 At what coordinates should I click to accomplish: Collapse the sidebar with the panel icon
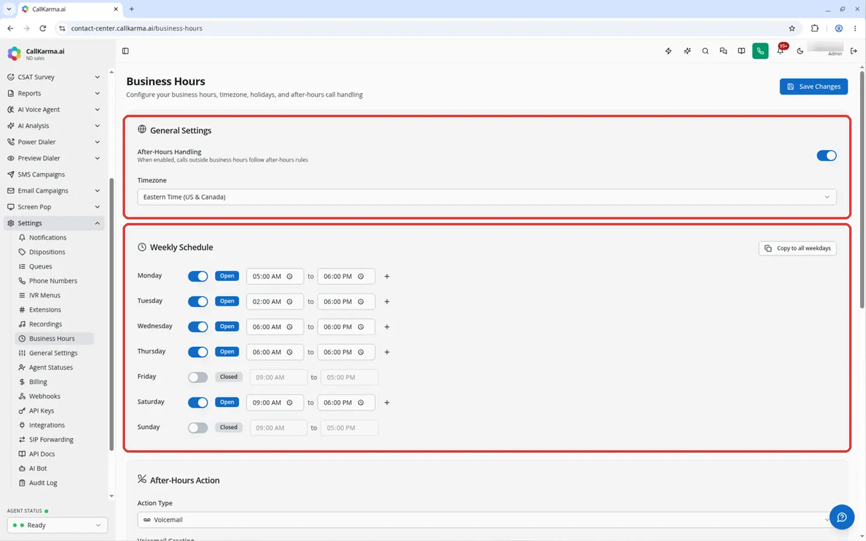[x=125, y=51]
